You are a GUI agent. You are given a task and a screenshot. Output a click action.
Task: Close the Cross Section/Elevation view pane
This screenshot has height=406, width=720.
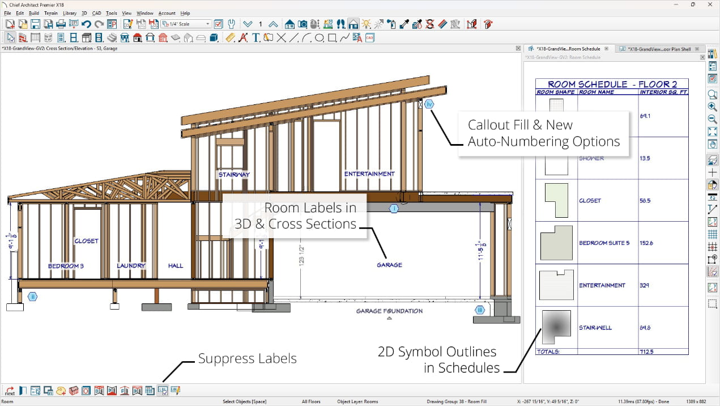(518, 49)
